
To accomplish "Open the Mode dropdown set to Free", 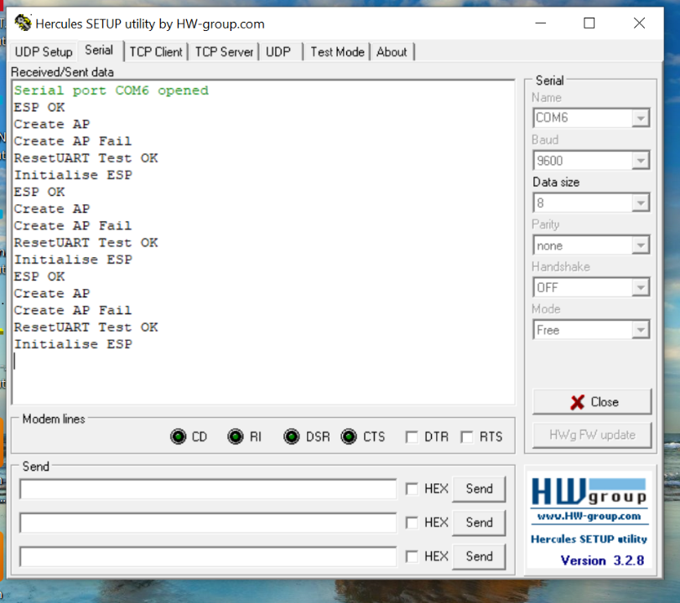I will pyautogui.click(x=640, y=330).
